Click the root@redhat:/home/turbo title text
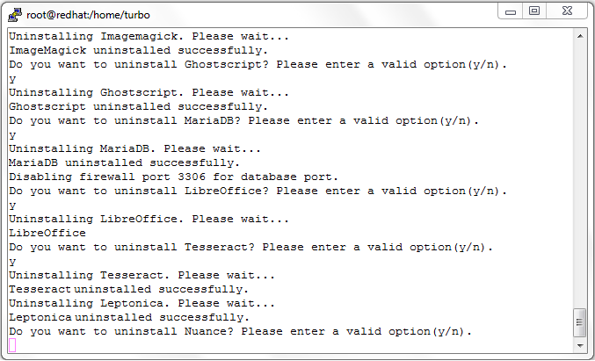 [x=88, y=15]
